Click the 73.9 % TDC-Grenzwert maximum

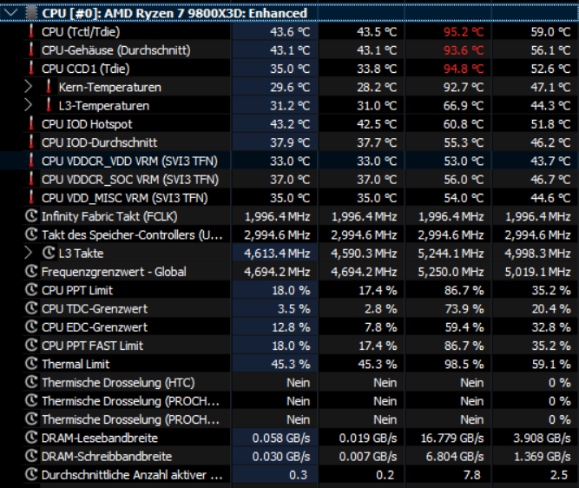pyautogui.click(x=464, y=309)
